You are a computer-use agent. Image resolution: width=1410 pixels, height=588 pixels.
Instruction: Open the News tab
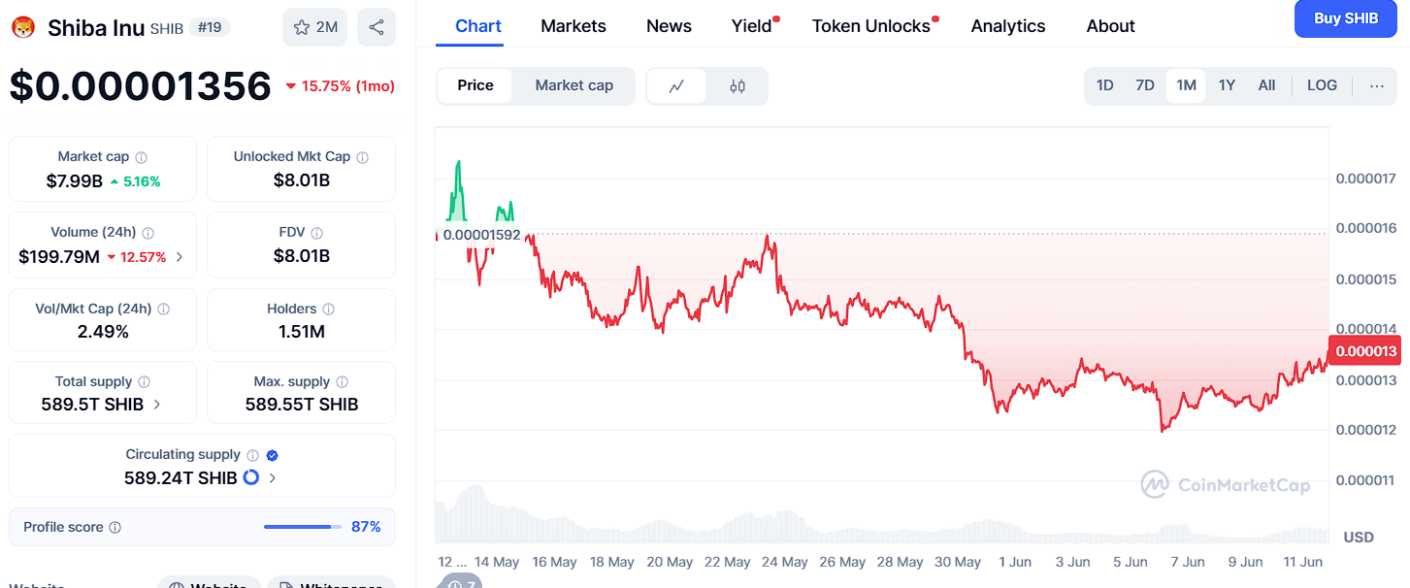pos(670,26)
